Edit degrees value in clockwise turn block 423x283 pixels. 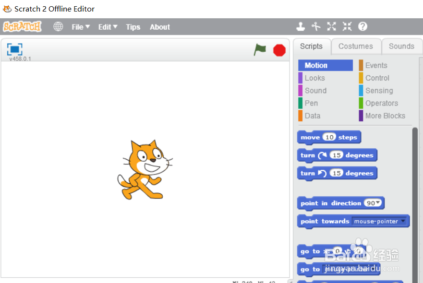pyautogui.click(x=336, y=155)
